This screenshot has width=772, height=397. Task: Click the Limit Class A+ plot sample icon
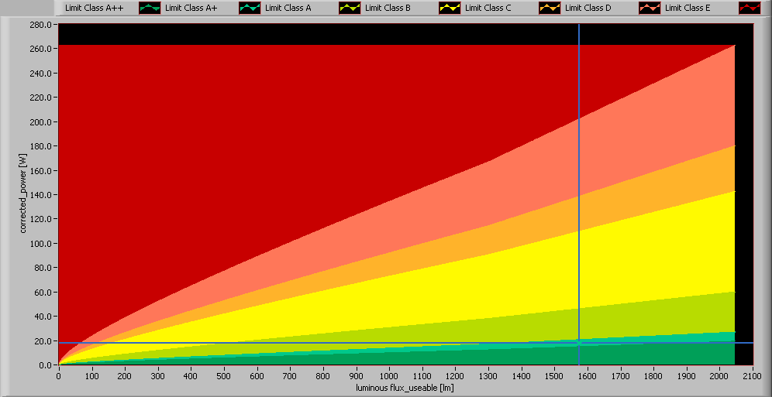(250, 8)
